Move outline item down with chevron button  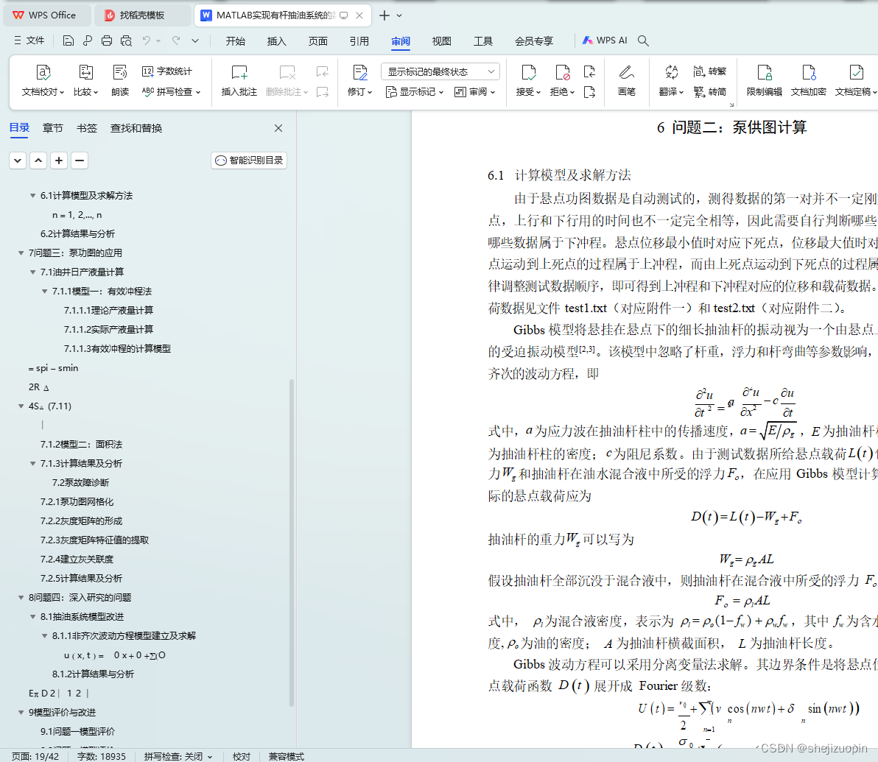click(x=18, y=160)
